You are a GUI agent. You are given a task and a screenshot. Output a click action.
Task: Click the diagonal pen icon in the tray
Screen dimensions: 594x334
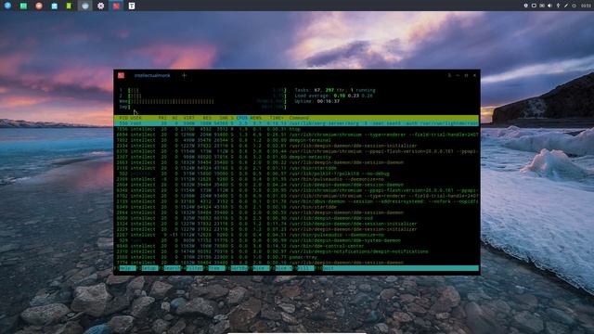tap(566, 6)
